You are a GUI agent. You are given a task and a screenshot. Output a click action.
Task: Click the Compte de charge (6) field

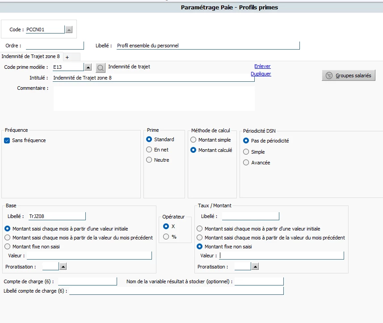[x=87, y=281]
